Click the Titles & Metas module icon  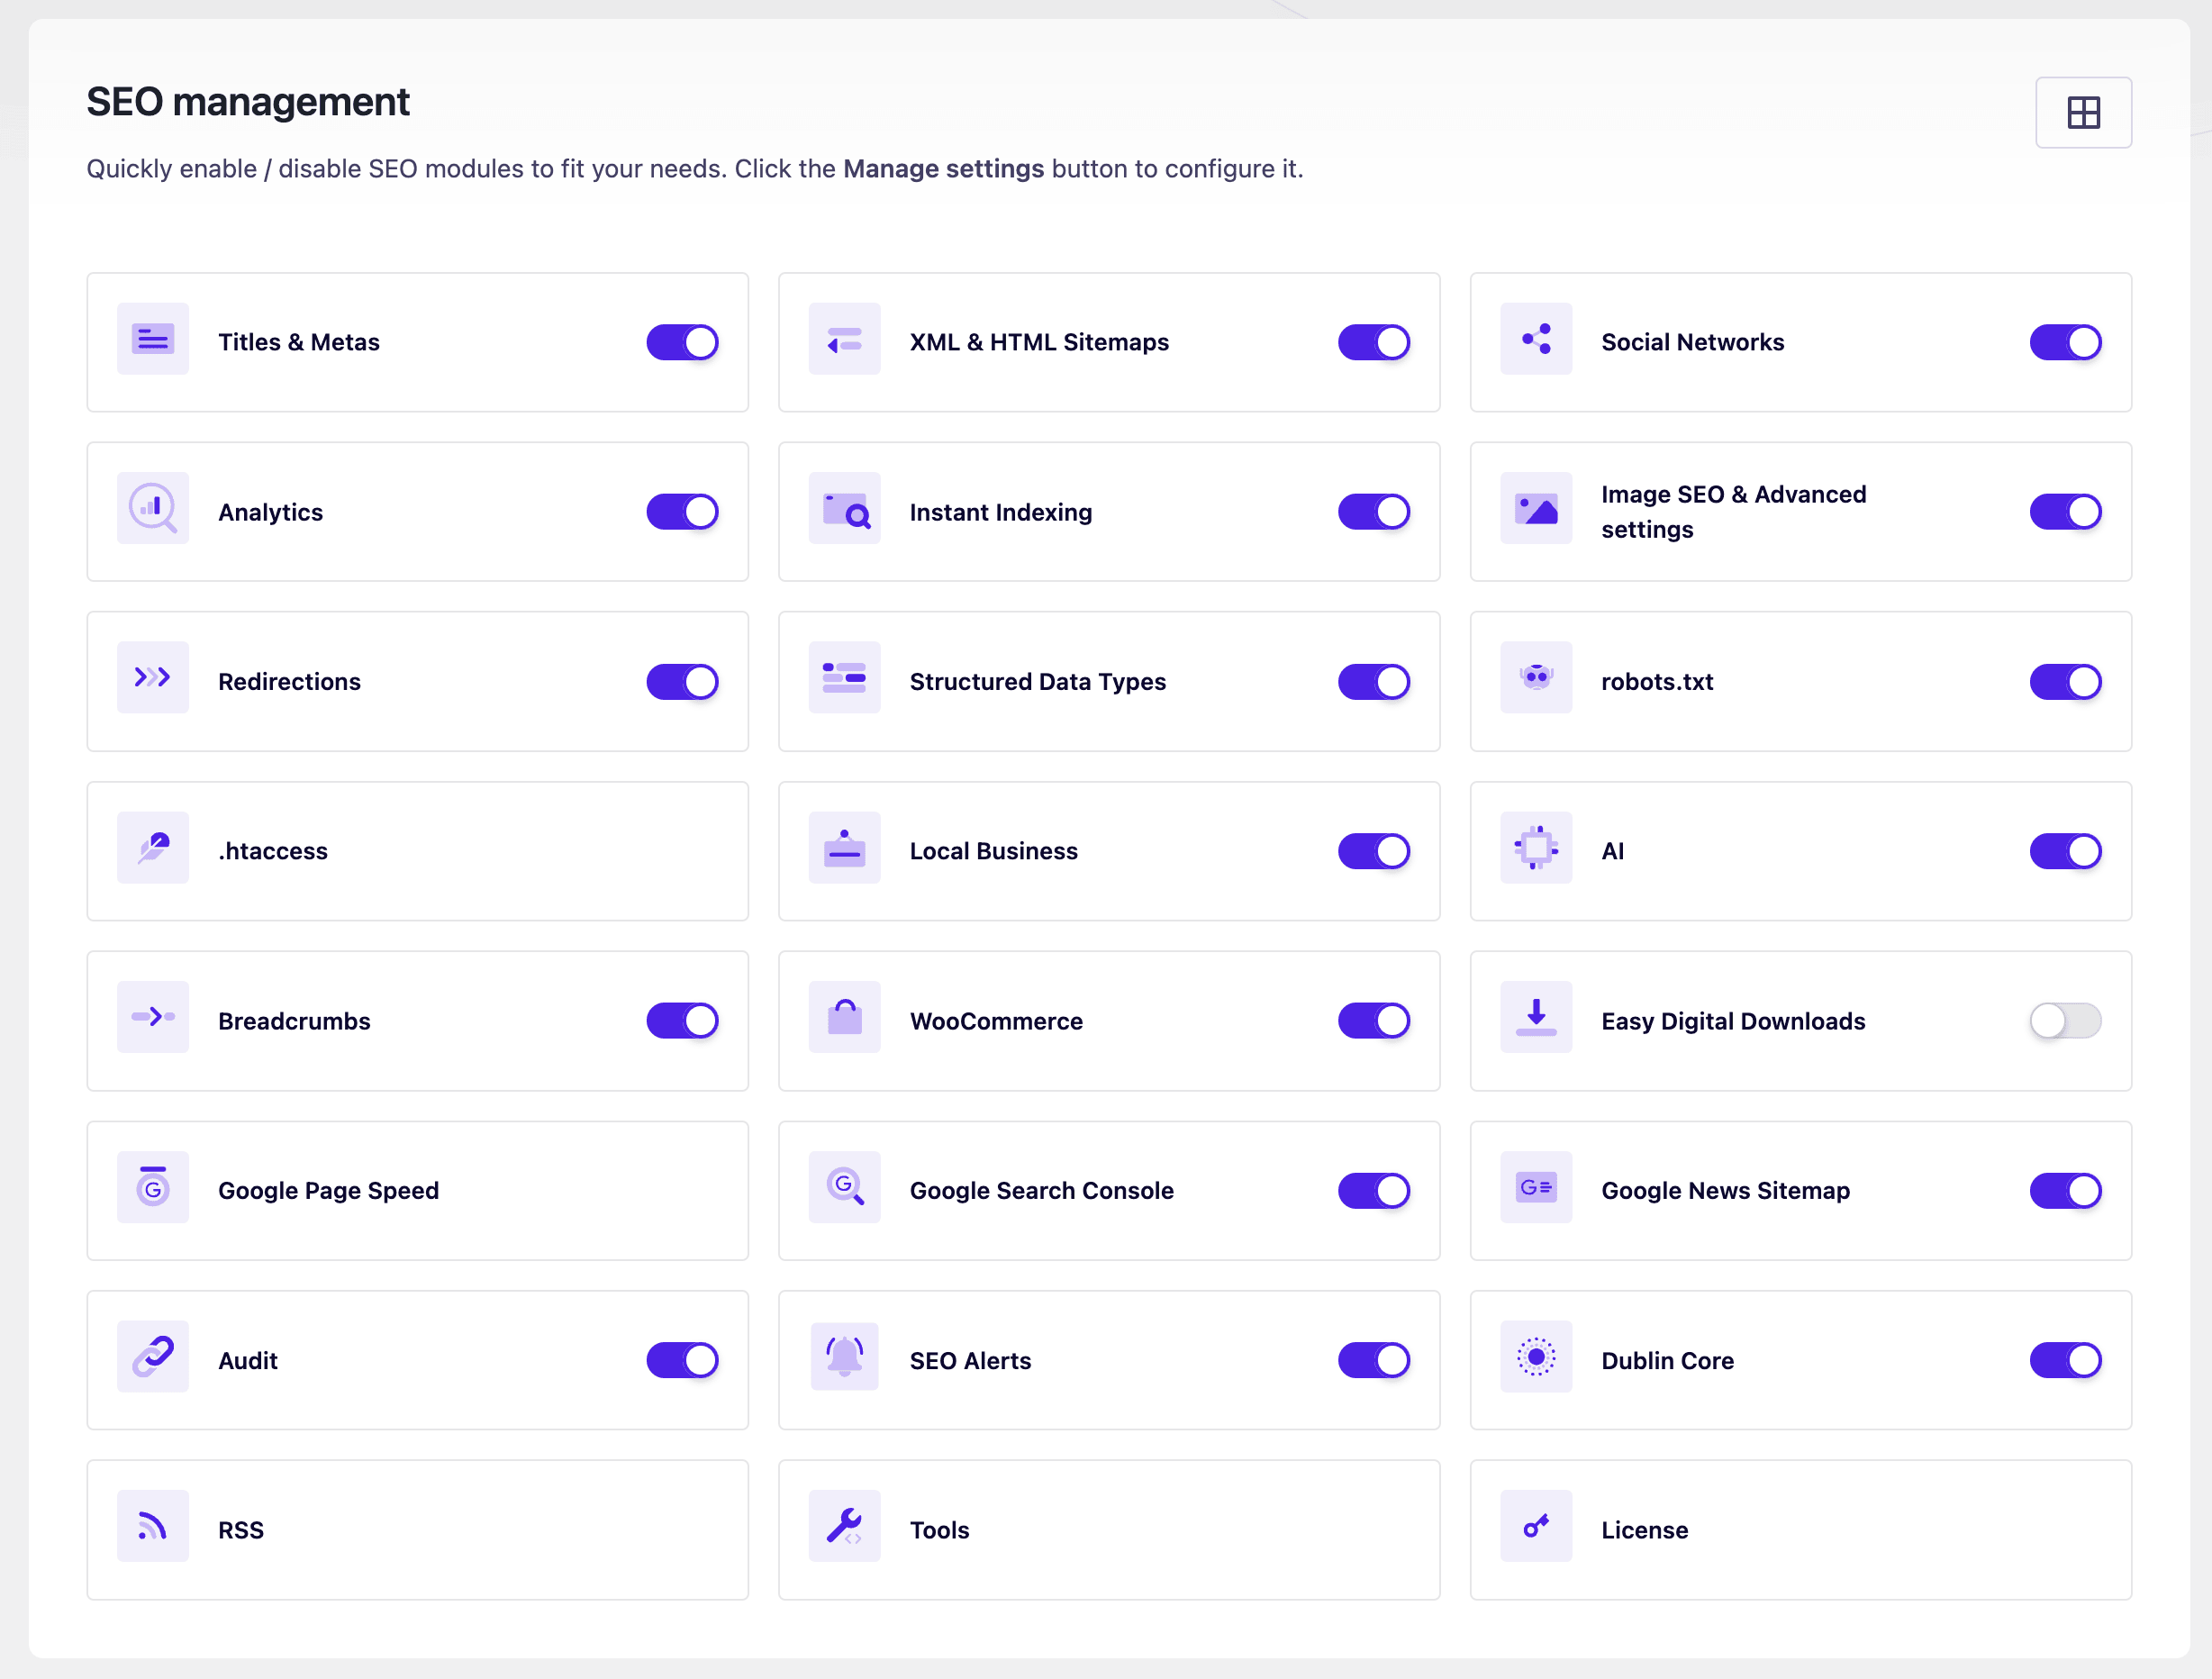pyautogui.click(x=152, y=340)
